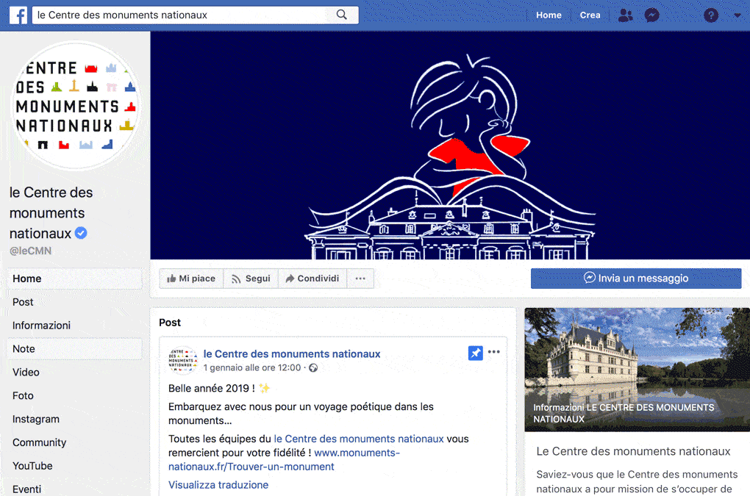Click the Mi piace button
The width and height of the screenshot is (750, 496).
click(191, 278)
